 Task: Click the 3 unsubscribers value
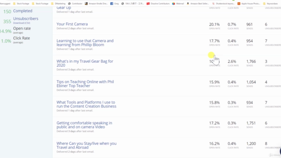click(266, 61)
